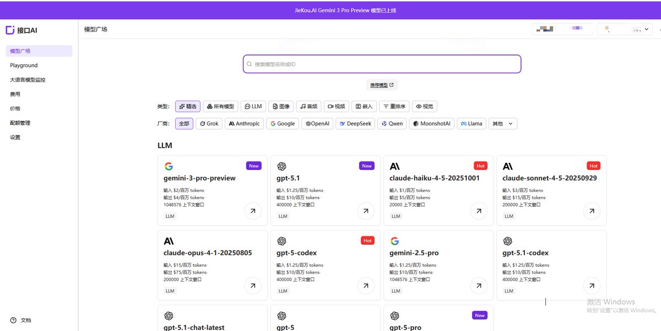Click OpenAI logo on gpt-5.1 card
Image resolution: width=661 pixels, height=331 pixels.
(x=281, y=166)
